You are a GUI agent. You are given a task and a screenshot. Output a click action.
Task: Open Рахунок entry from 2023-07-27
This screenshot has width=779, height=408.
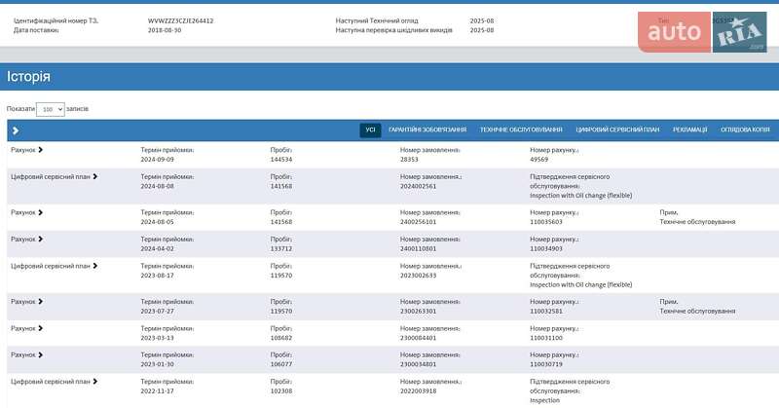pos(27,301)
